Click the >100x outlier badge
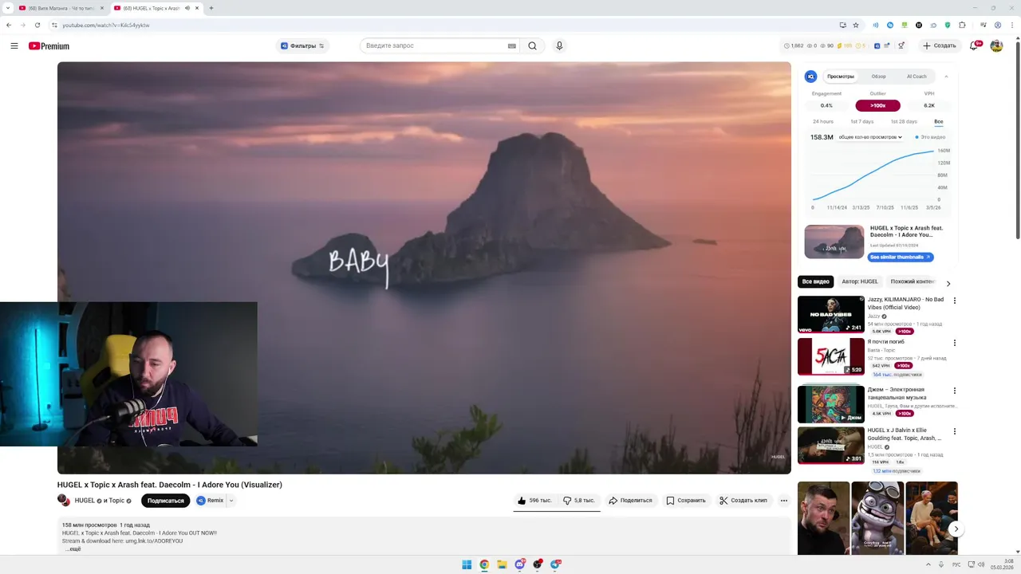This screenshot has width=1021, height=574. tap(878, 105)
